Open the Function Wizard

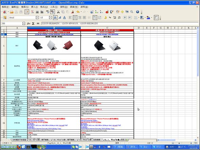(x=28, y=23)
